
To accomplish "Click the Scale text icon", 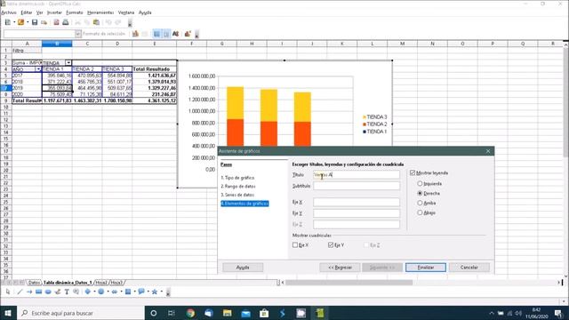I will [x=176, y=34].
